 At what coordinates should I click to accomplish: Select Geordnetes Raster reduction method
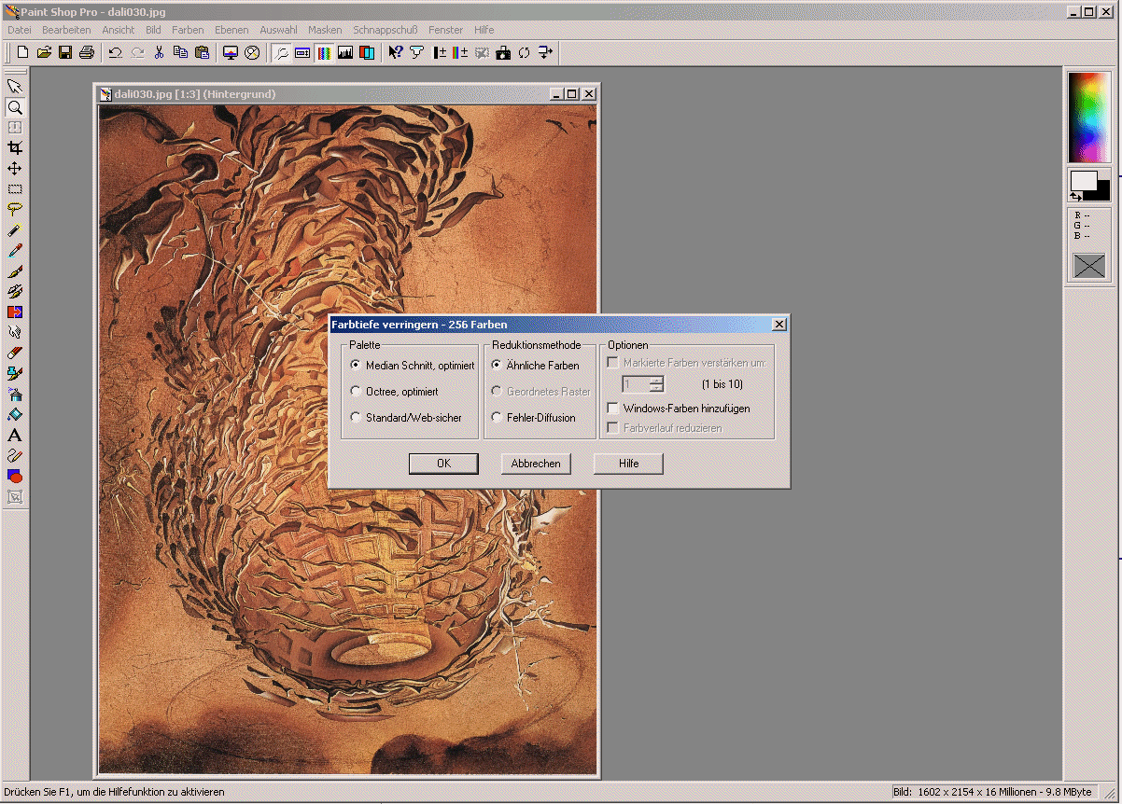click(541, 392)
